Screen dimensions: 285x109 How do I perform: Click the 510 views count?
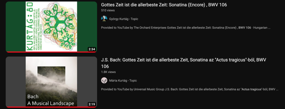coord(108,10)
